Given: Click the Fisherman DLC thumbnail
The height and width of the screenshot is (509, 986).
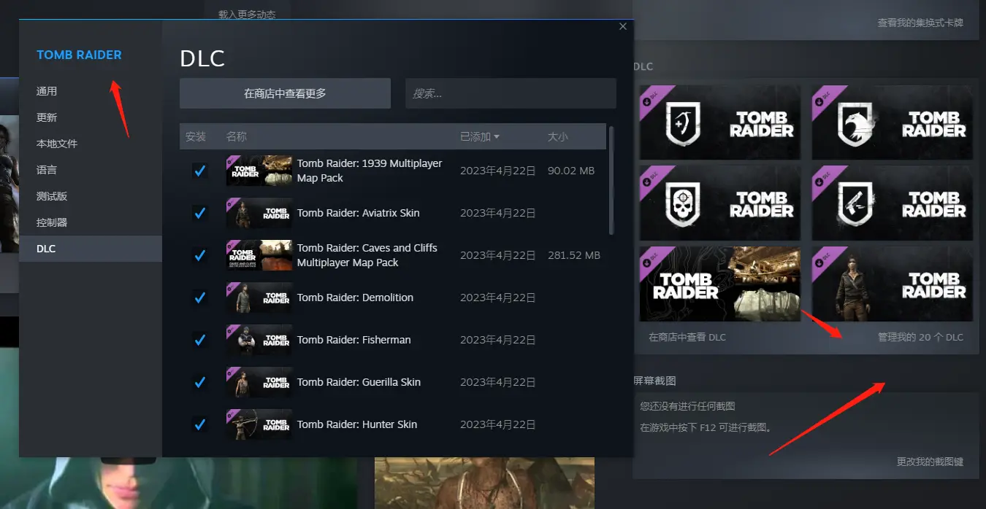Looking at the screenshot, I should pyautogui.click(x=259, y=340).
